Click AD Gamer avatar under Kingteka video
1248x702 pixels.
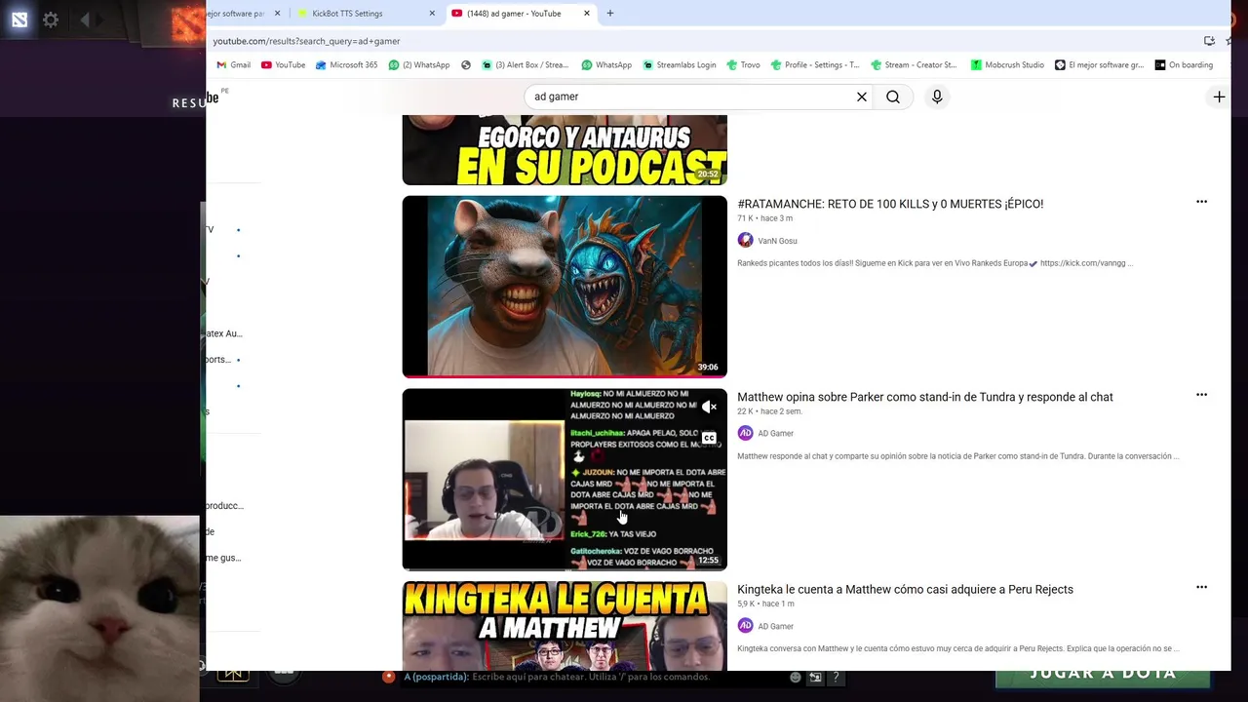coord(745,626)
